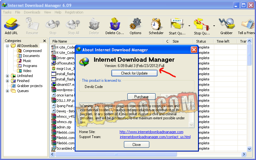Open the Help menu
Image resolution: width=256 pixels, height=160 pixels.
[x=58, y=12]
